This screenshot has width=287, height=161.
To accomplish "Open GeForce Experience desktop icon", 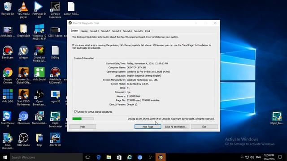I will click(x=55, y=10).
